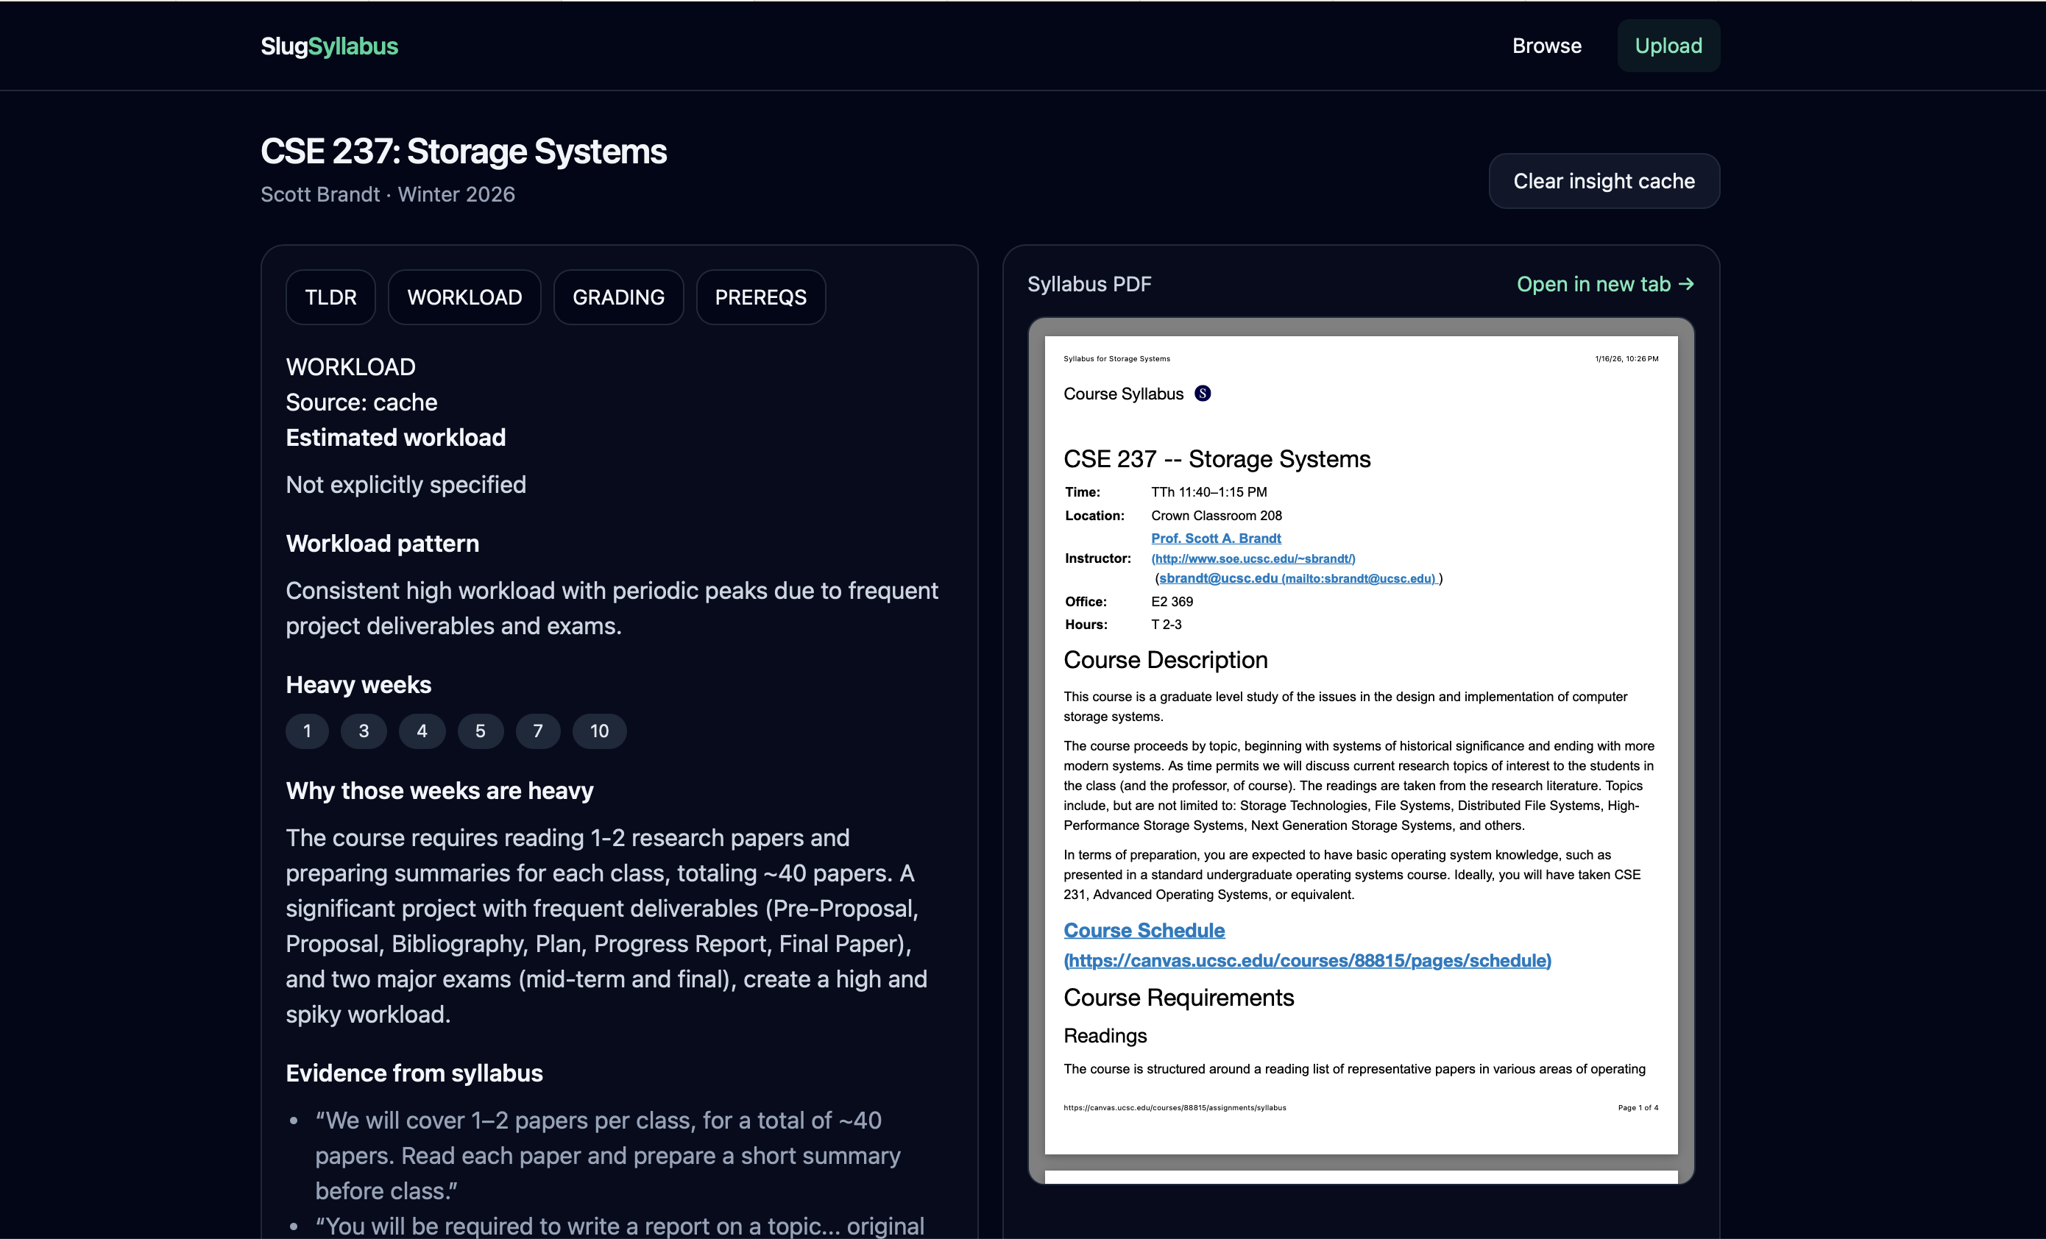Select the WORKLOAD tab
Viewport: 2046px width, 1239px height.
pyautogui.click(x=464, y=297)
